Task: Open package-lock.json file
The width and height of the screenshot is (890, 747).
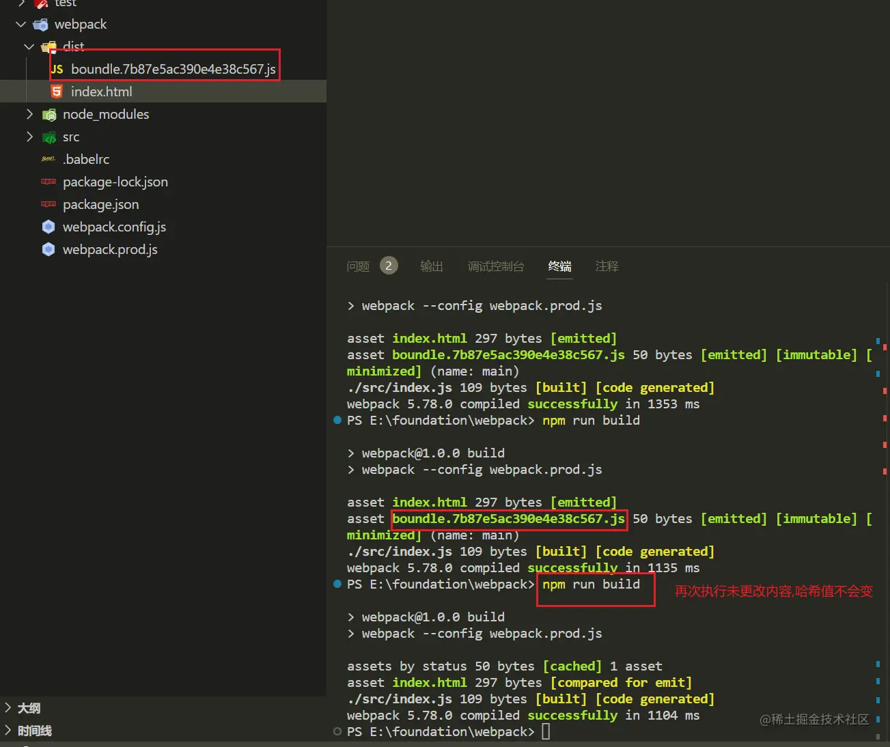Action: 115,182
